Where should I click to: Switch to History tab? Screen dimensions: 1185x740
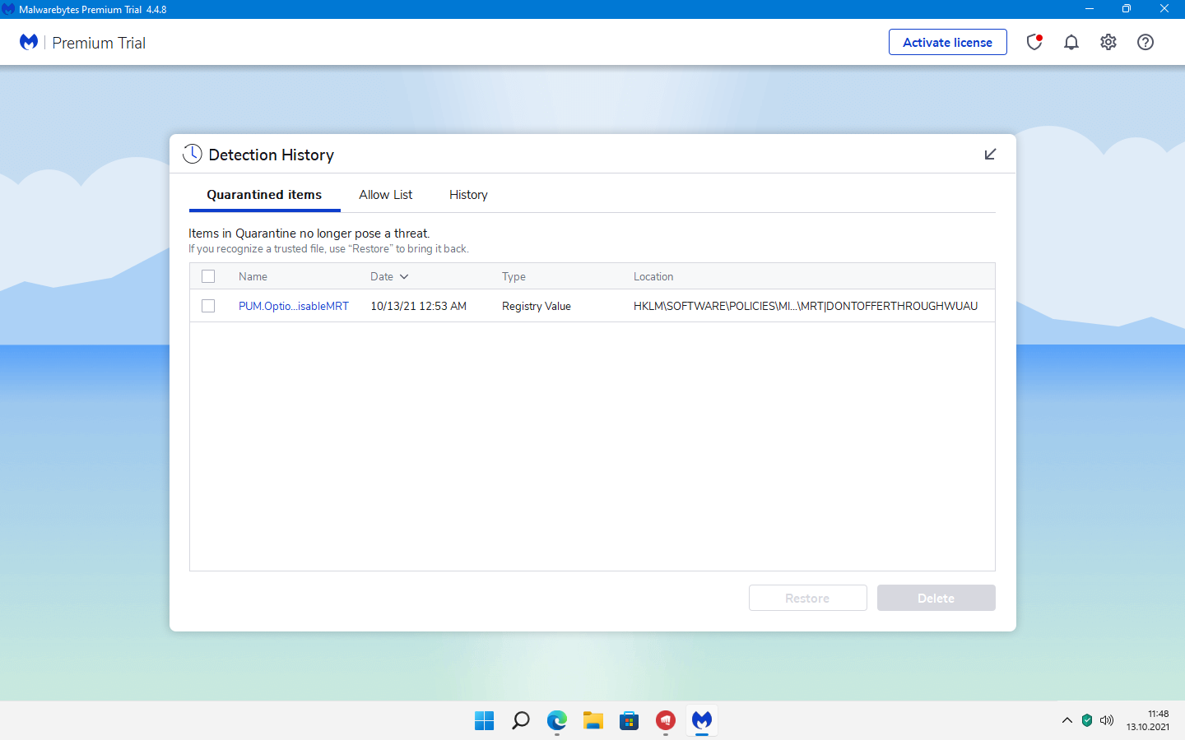(x=468, y=195)
